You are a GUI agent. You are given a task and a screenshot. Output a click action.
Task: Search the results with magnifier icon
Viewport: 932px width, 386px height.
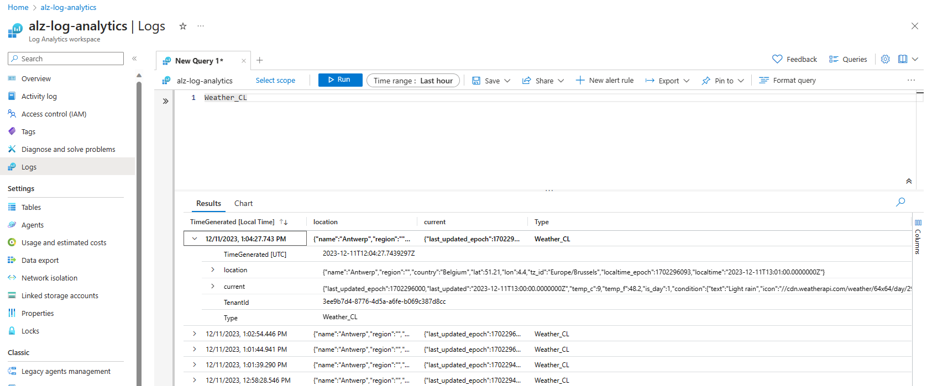coord(900,202)
